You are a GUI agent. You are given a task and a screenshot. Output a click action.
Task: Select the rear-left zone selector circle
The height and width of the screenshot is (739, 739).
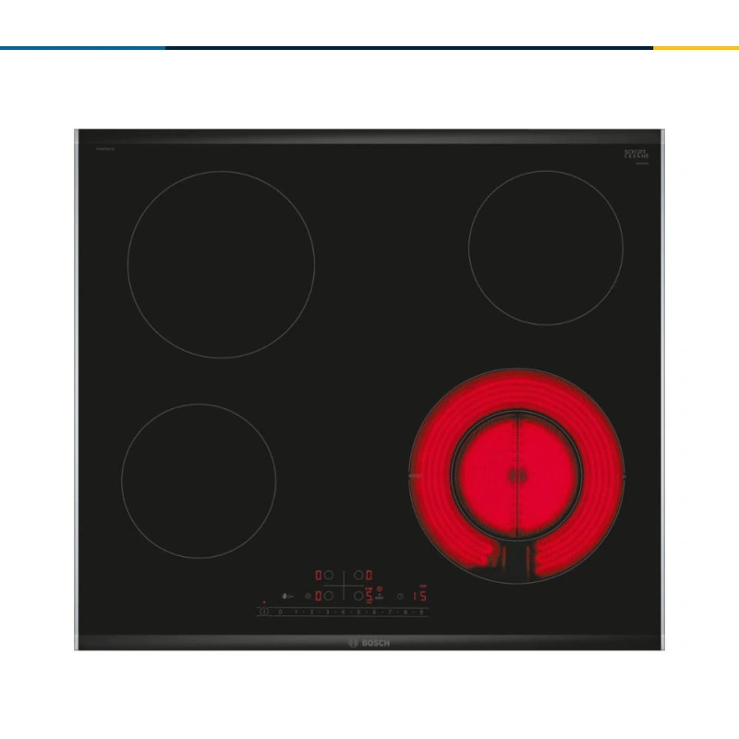click(329, 575)
